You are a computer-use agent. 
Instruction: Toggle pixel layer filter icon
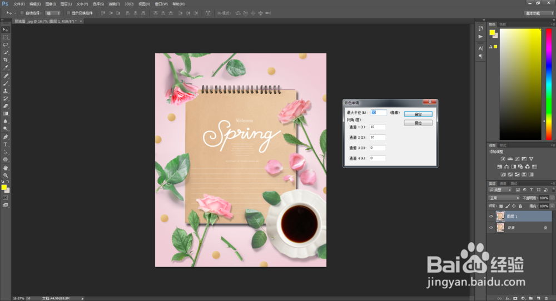518,190
